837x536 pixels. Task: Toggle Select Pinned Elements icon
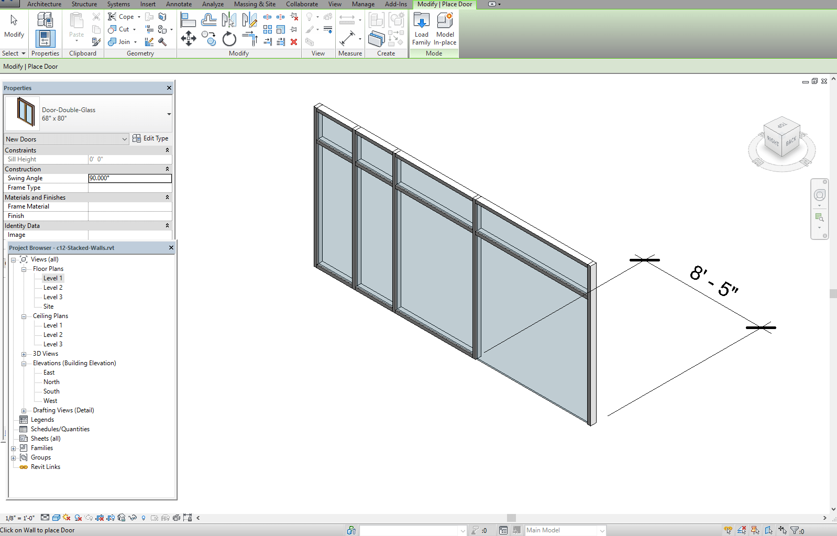pos(755,530)
